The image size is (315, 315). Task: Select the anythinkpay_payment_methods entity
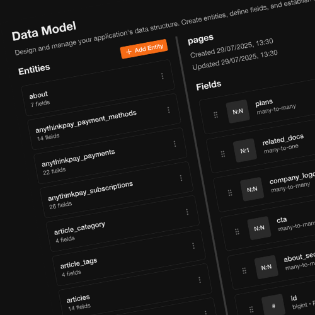(x=104, y=122)
